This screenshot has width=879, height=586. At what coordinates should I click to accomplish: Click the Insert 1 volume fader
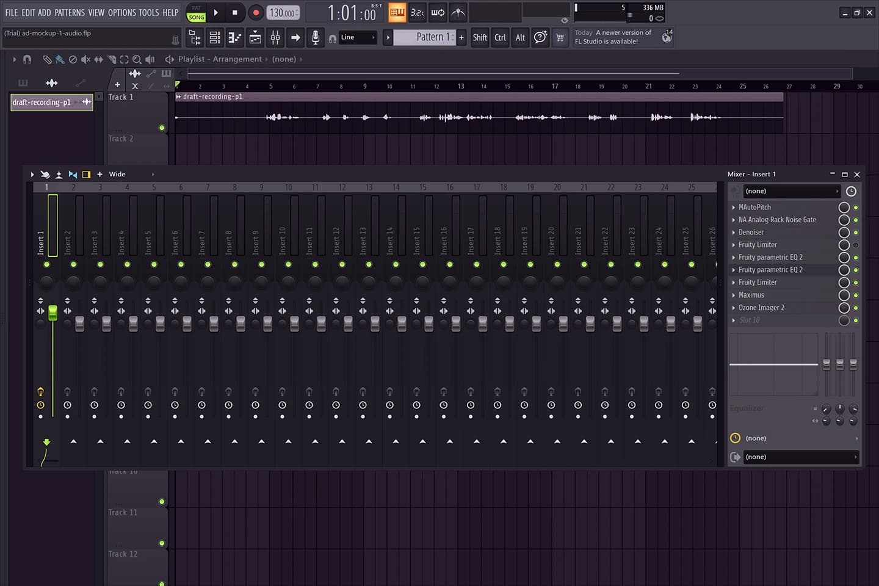pos(52,313)
